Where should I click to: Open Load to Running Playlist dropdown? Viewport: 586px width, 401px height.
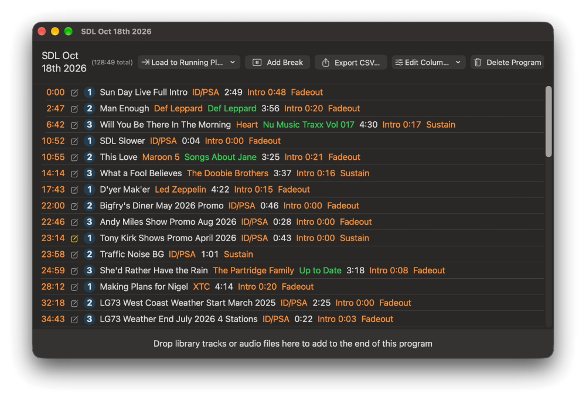[189, 63]
